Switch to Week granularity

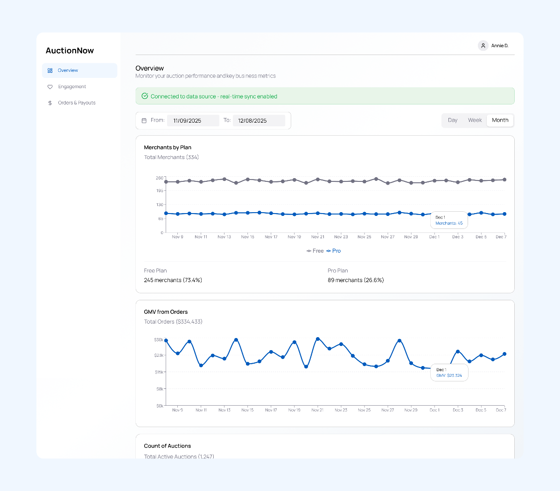click(475, 120)
